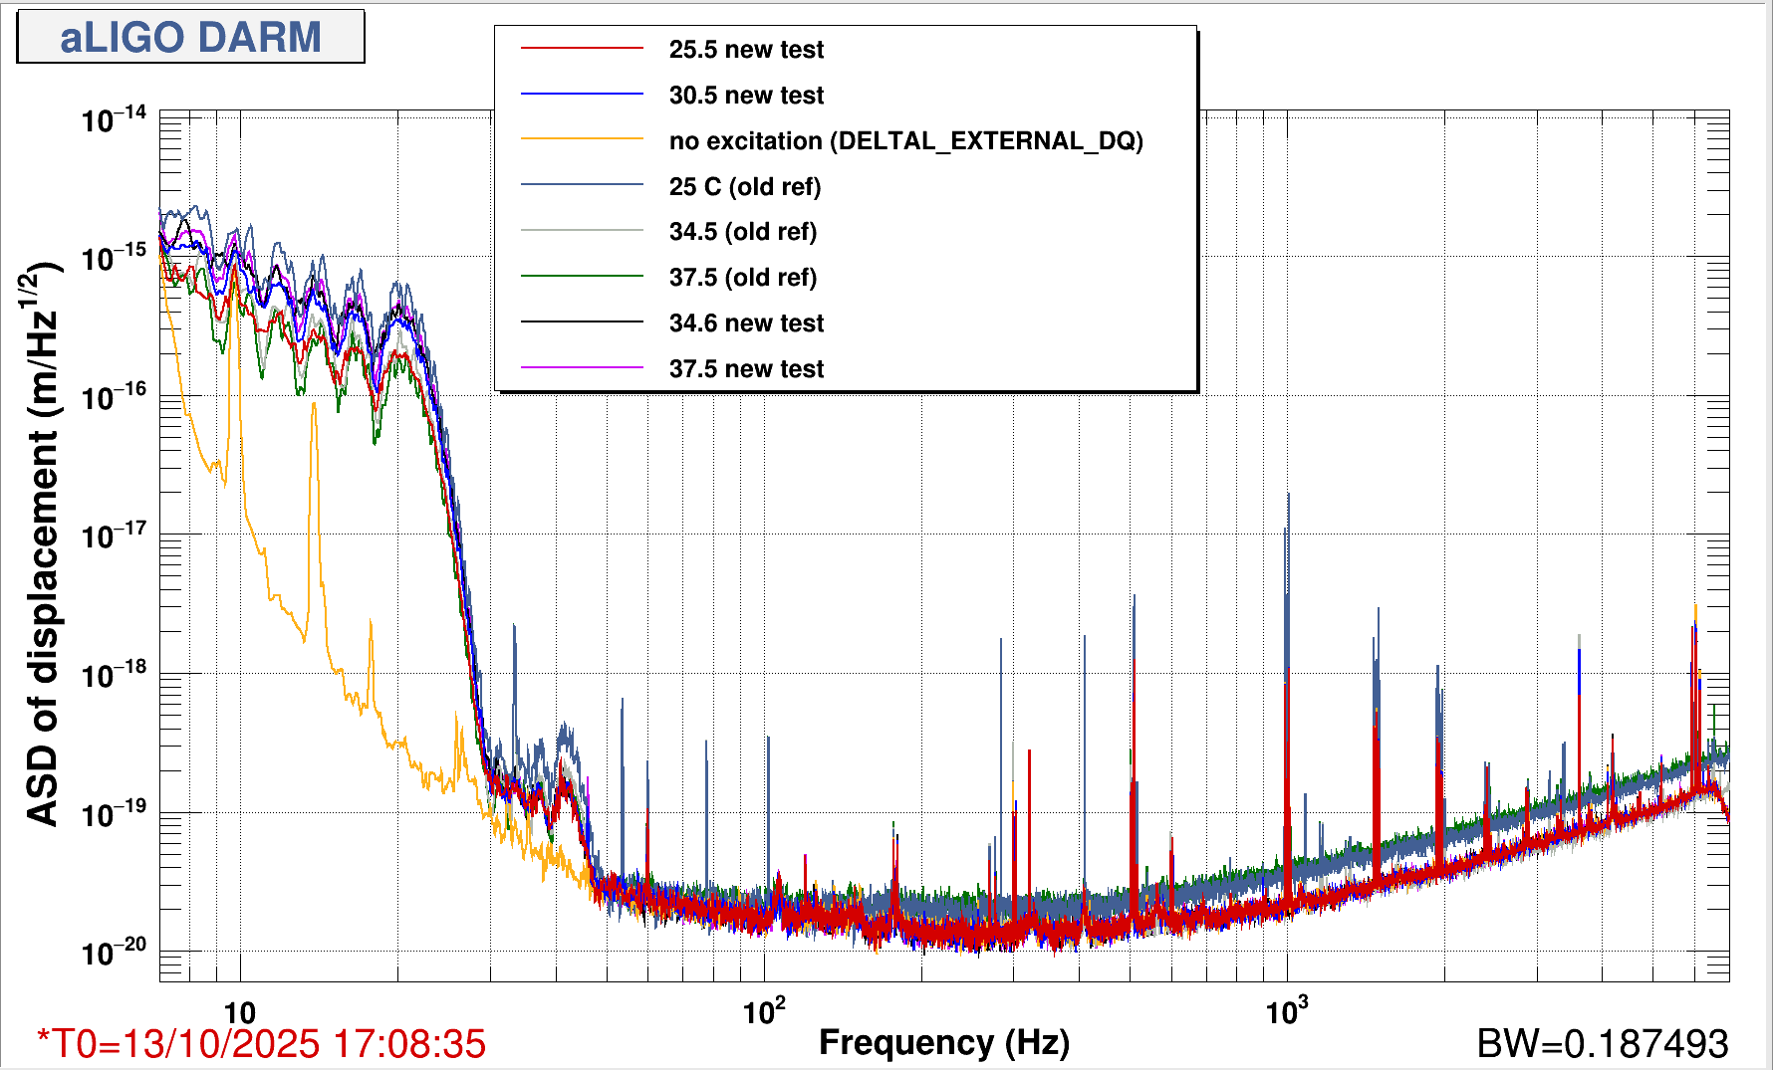Select the BW=0.187493 bandwidth label
The image size is (1773, 1070).
pyautogui.click(x=1602, y=1044)
